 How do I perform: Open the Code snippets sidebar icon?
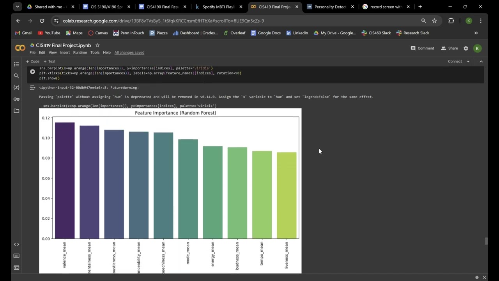coord(16,244)
